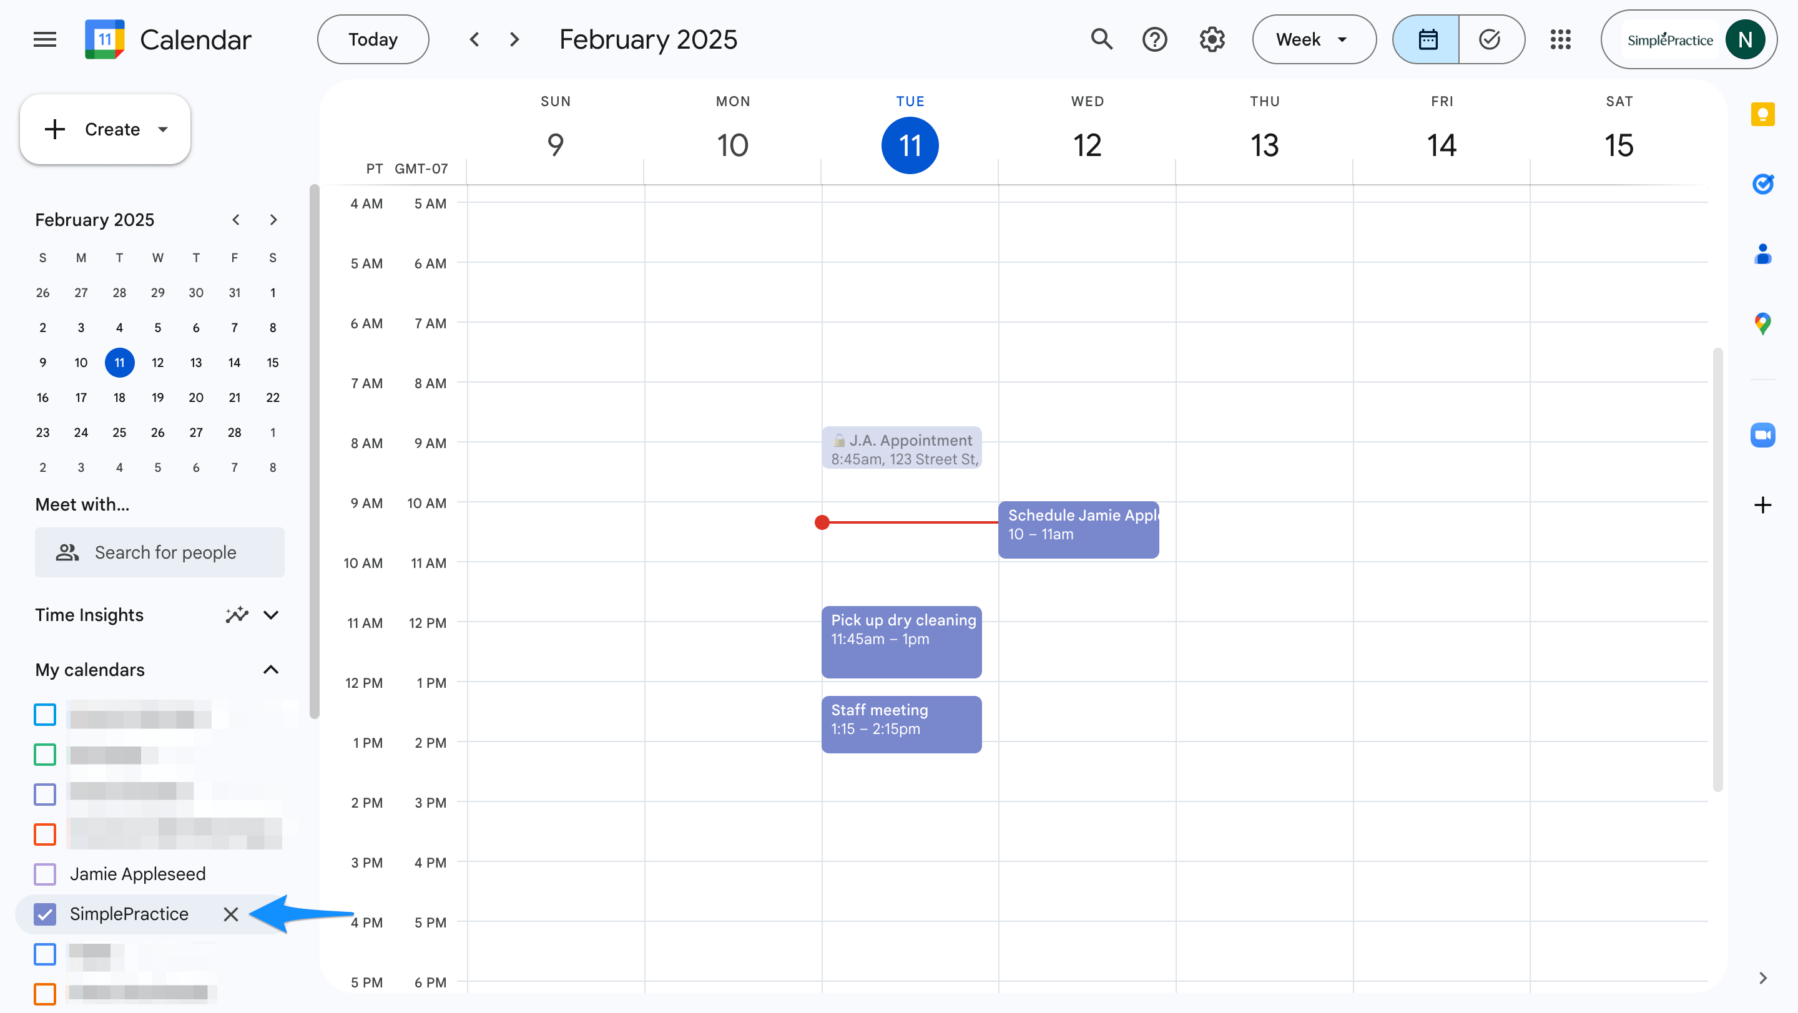Open Google Keep in side panel
This screenshot has width=1798, height=1013.
click(x=1763, y=114)
